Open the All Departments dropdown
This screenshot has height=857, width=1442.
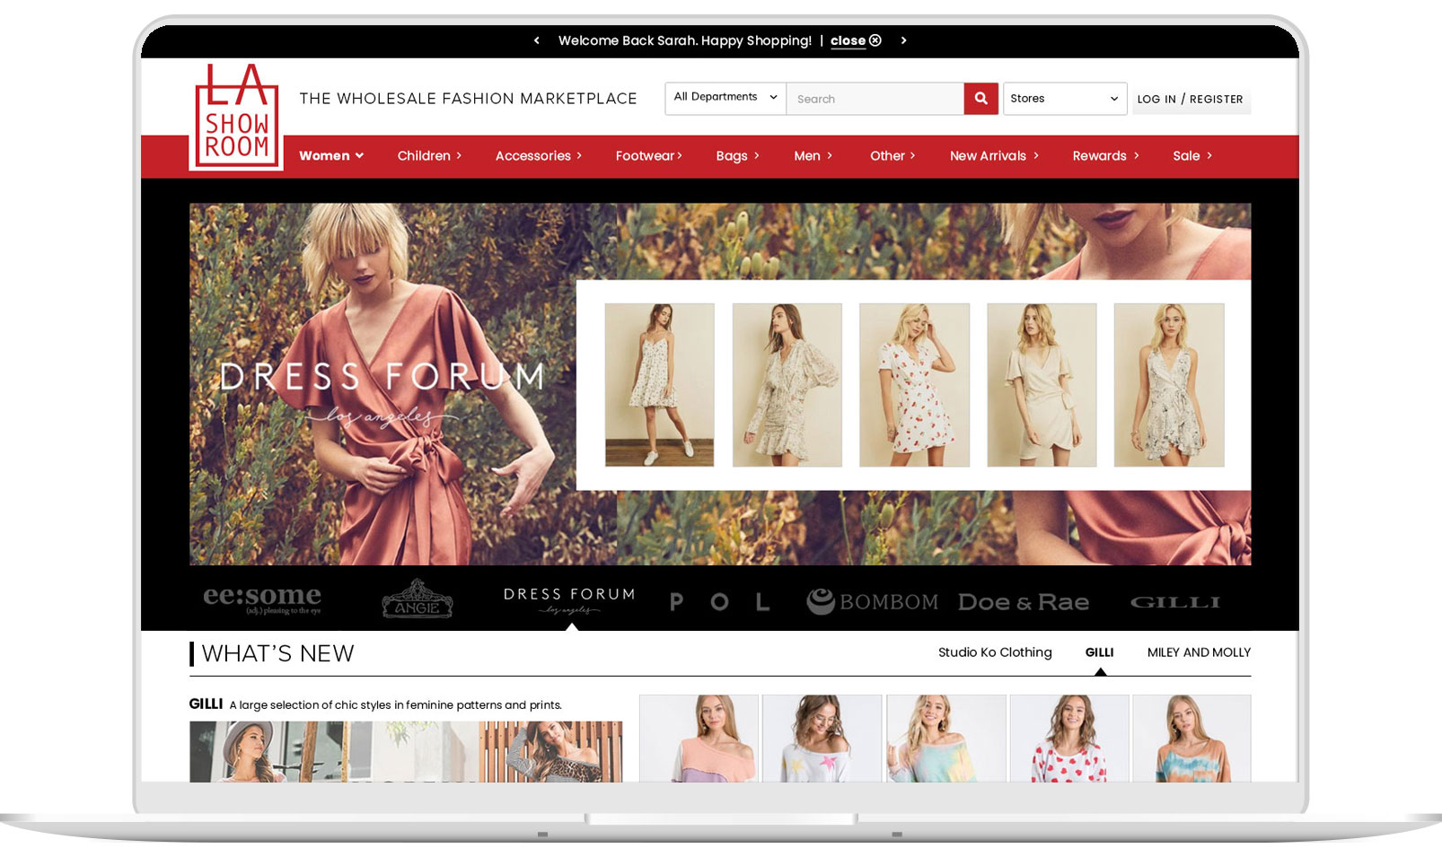coord(725,98)
